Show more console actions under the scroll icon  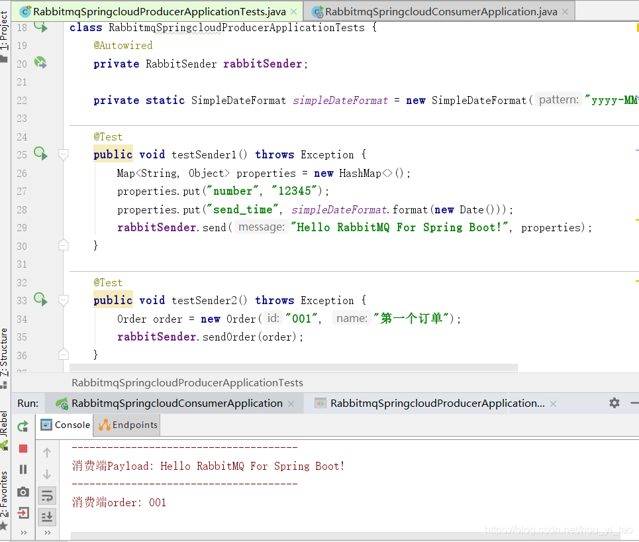[48, 533]
